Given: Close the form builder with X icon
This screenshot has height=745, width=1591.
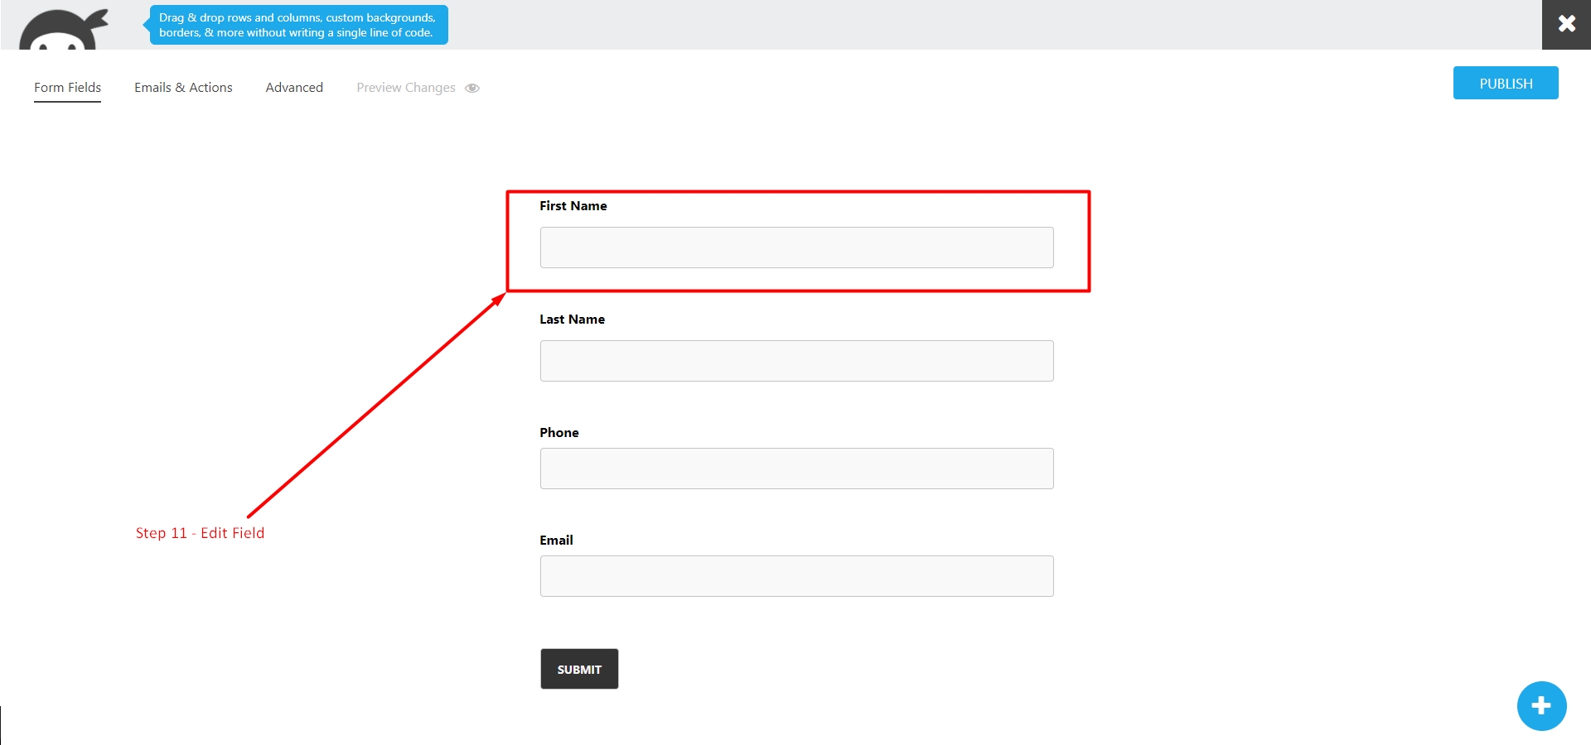Looking at the screenshot, I should pos(1566,24).
